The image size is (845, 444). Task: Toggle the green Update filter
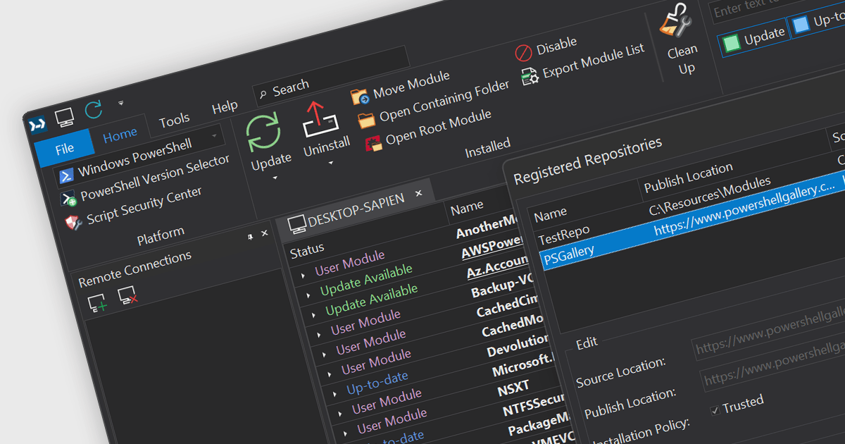pos(732,42)
